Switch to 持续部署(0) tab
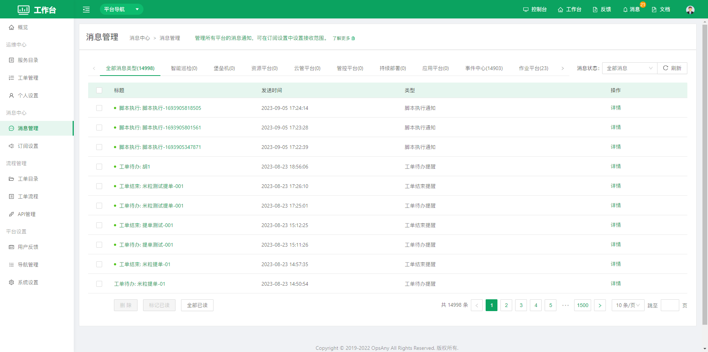 [x=393, y=68]
